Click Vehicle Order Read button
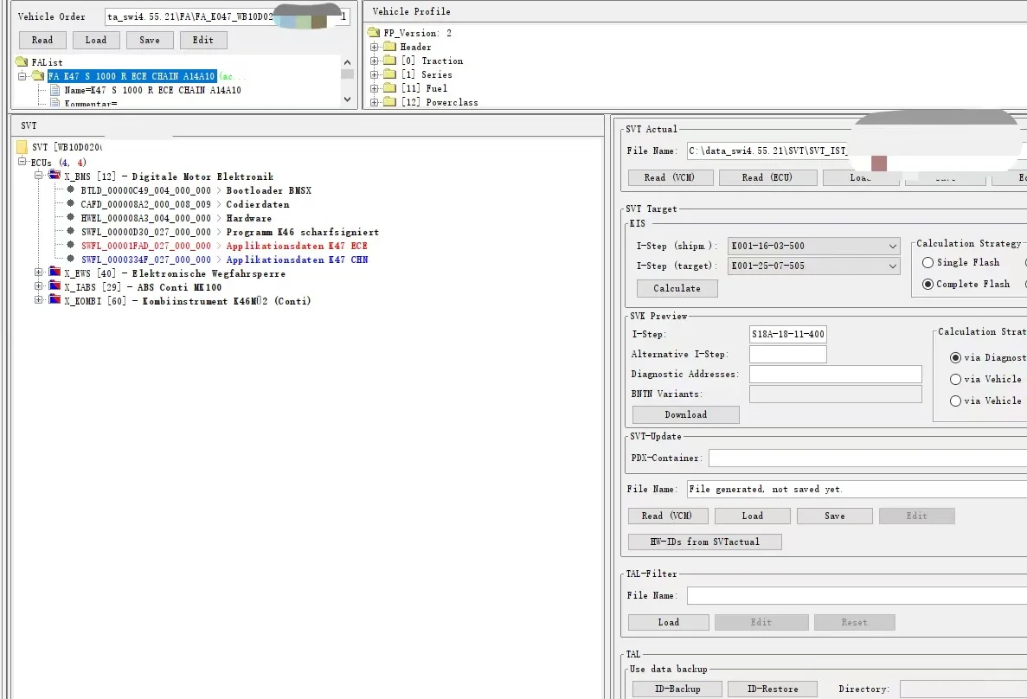The image size is (1027, 699). pyautogui.click(x=42, y=40)
